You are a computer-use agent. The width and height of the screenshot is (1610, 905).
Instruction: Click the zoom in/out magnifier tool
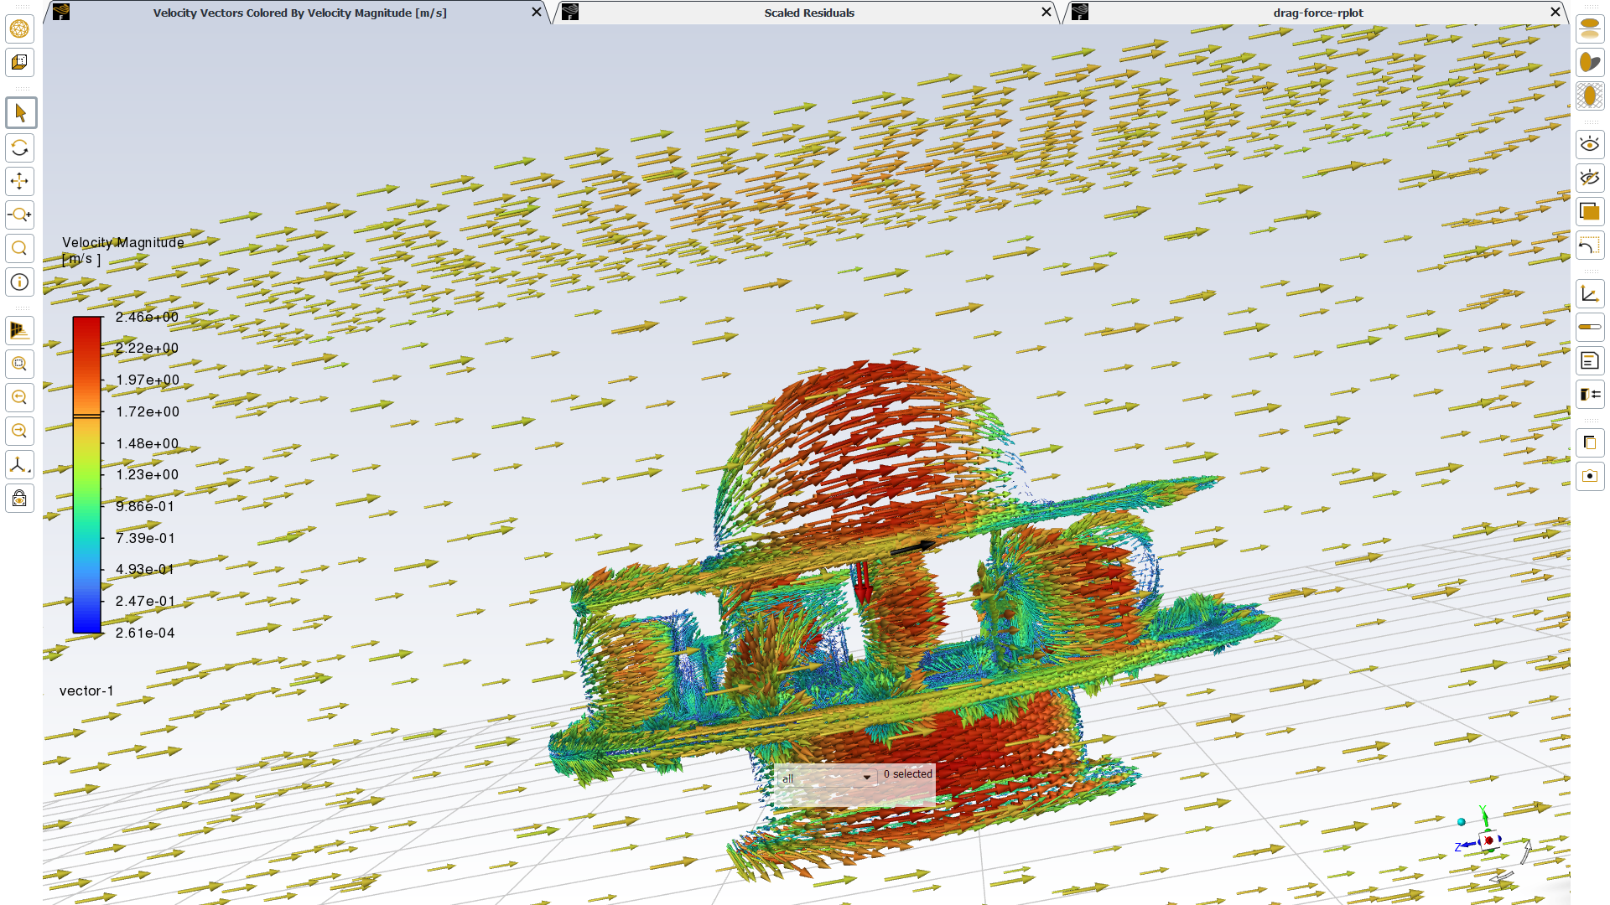coord(20,215)
